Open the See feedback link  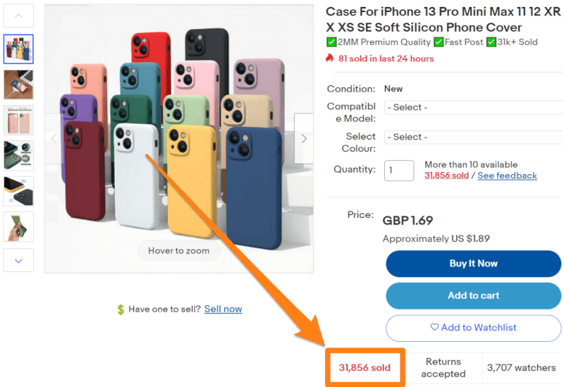pyautogui.click(x=507, y=176)
